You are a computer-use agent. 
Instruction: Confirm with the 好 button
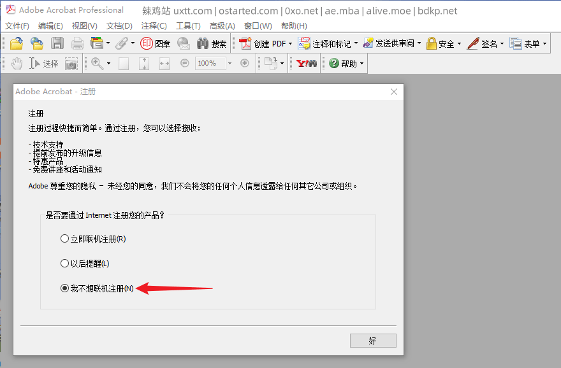373,341
